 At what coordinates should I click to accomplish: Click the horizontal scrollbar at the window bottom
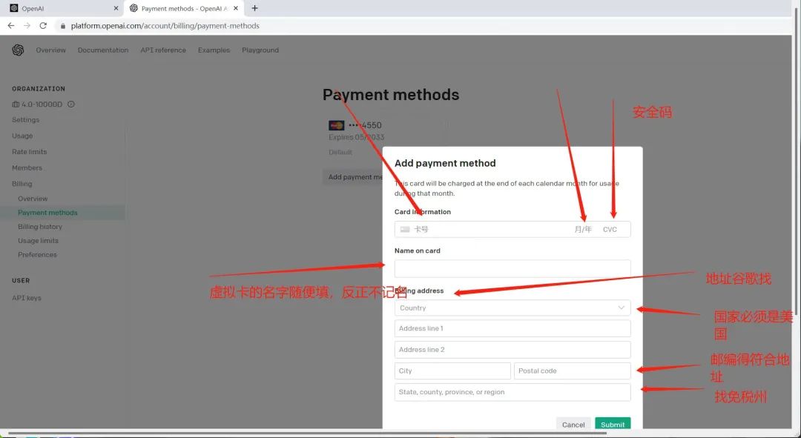click(306, 434)
